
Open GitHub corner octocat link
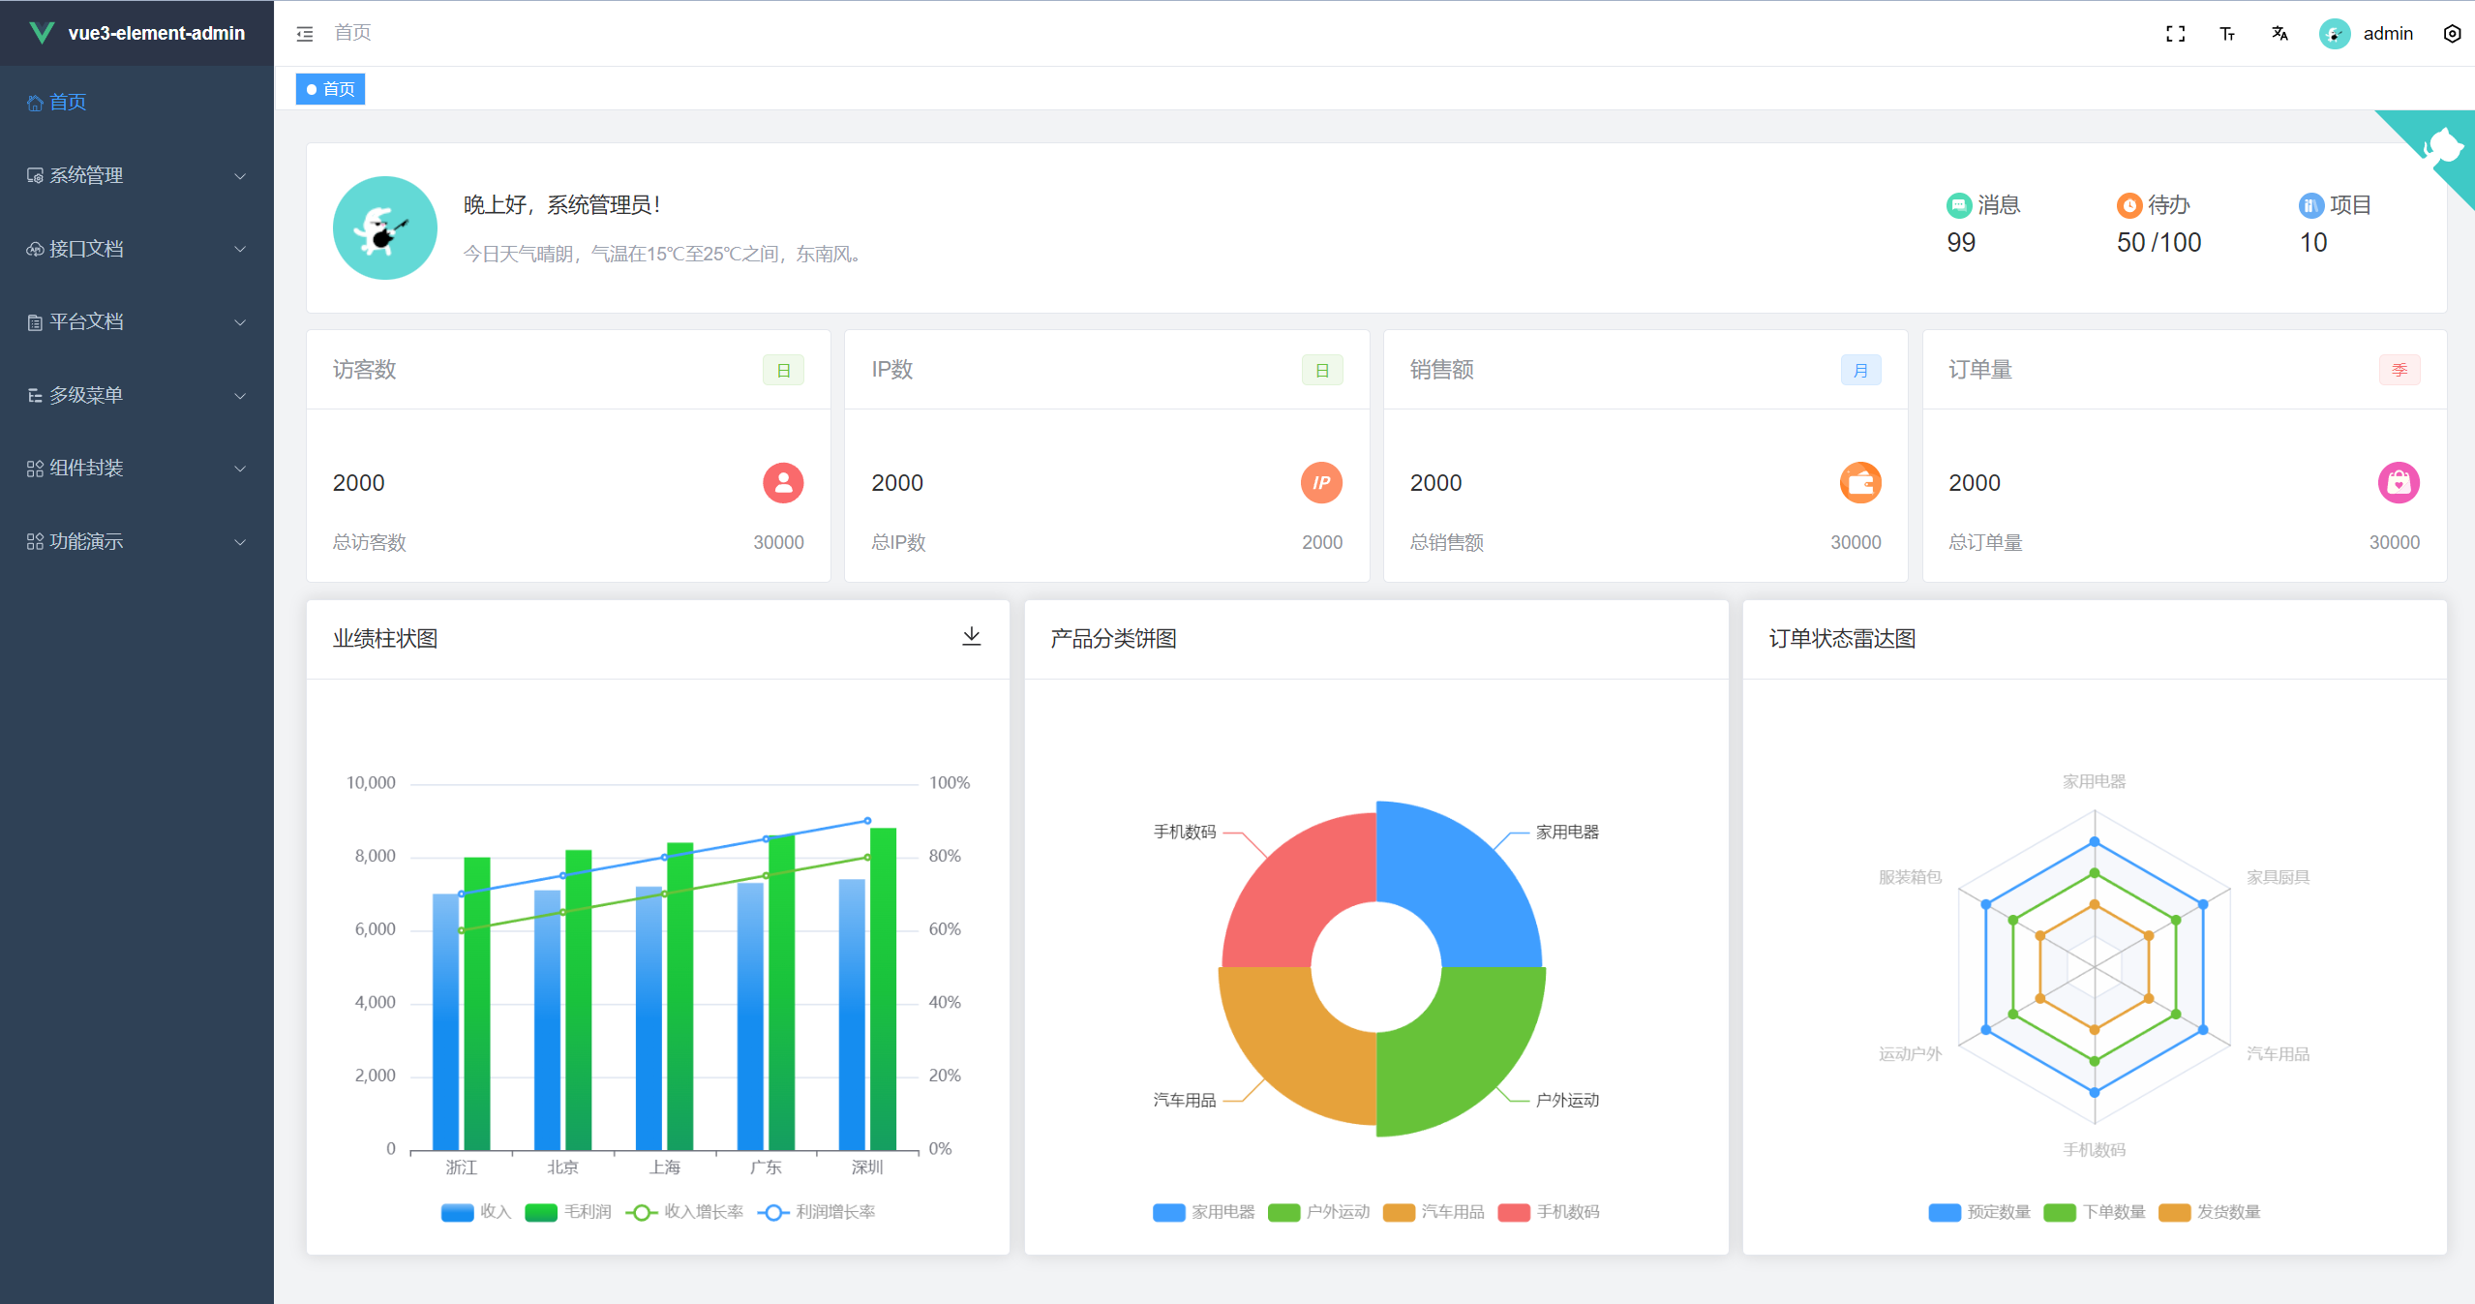tap(2442, 148)
